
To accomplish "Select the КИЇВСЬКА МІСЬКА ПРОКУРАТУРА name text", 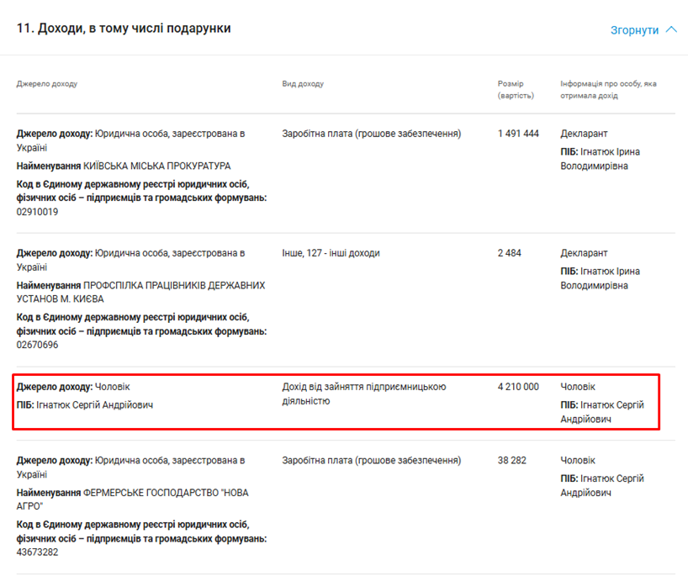I will click(156, 166).
